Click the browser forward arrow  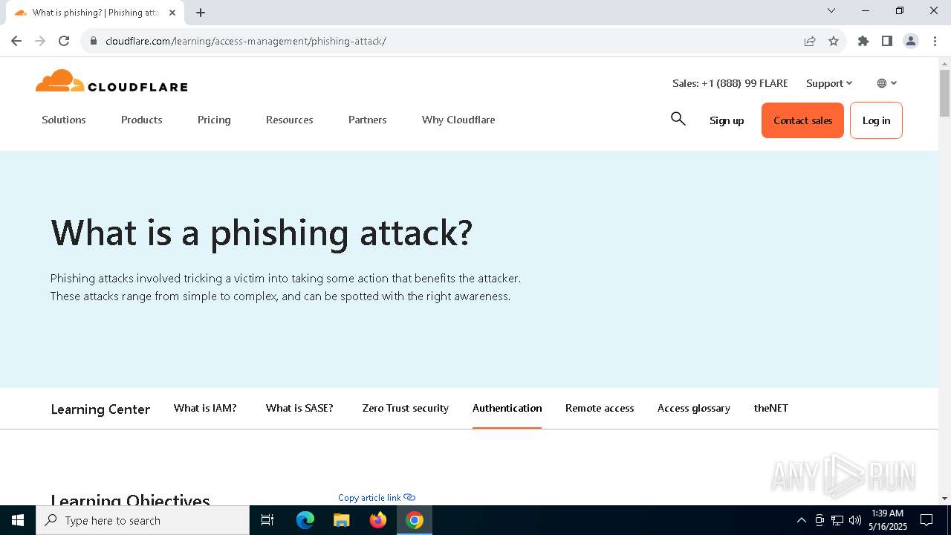(40, 41)
